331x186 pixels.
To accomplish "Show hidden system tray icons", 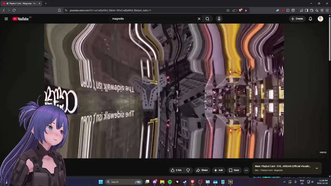I will (284, 182).
